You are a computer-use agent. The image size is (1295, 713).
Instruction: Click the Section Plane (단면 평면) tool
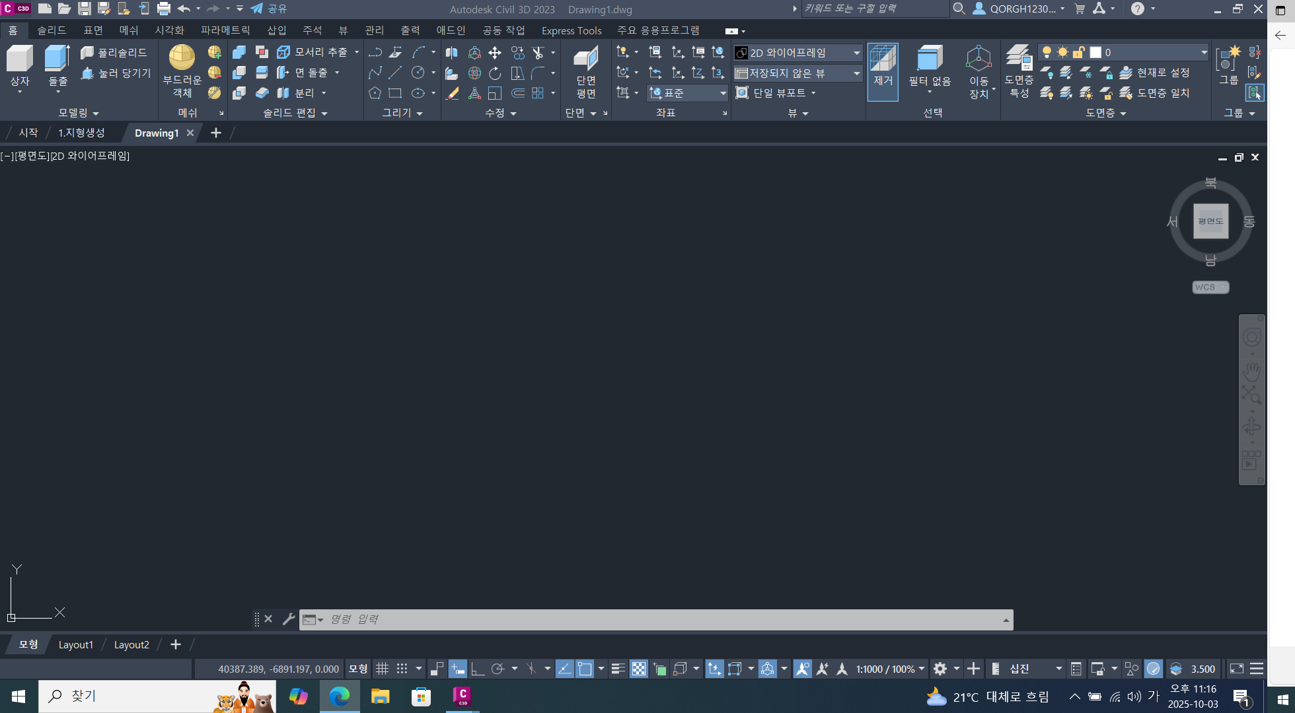585,70
